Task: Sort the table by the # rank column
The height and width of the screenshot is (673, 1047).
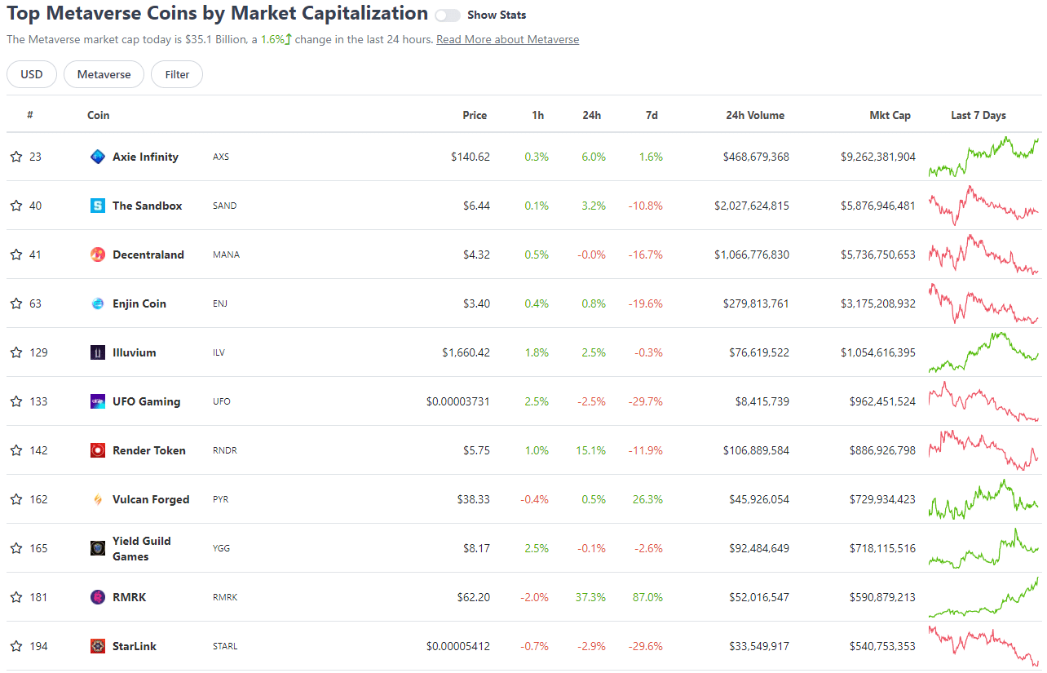Action: (30, 115)
